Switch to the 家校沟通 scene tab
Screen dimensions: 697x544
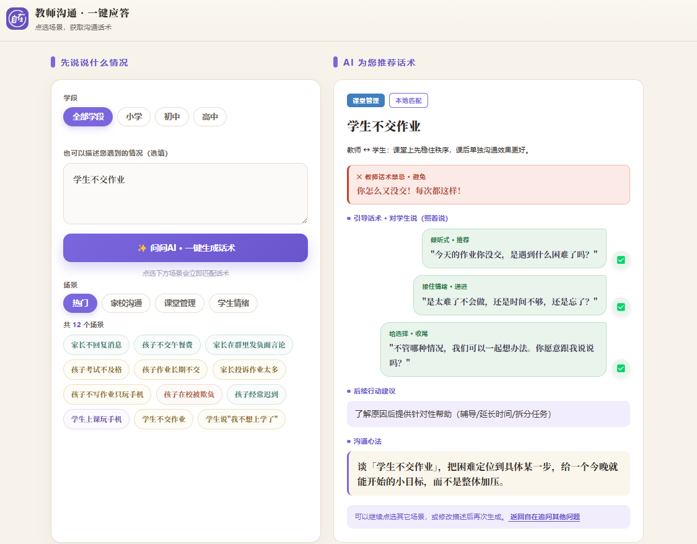[x=126, y=303]
